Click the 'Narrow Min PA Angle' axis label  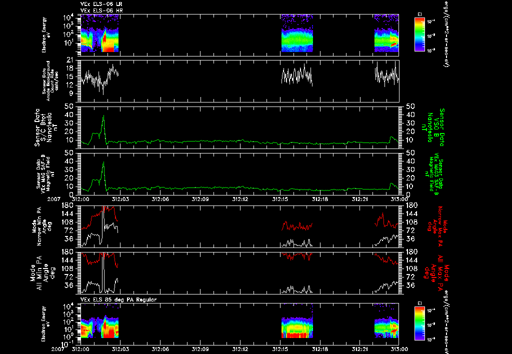click(41, 226)
